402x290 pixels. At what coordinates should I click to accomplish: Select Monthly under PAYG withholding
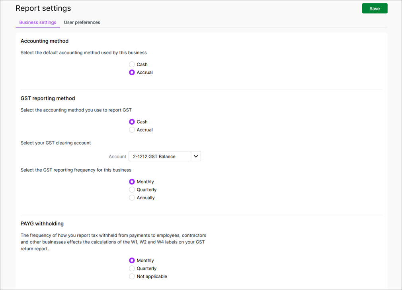click(x=132, y=261)
